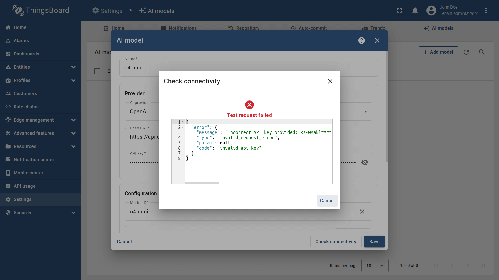
Task: Click the notifications bell icon
Action: (415, 11)
